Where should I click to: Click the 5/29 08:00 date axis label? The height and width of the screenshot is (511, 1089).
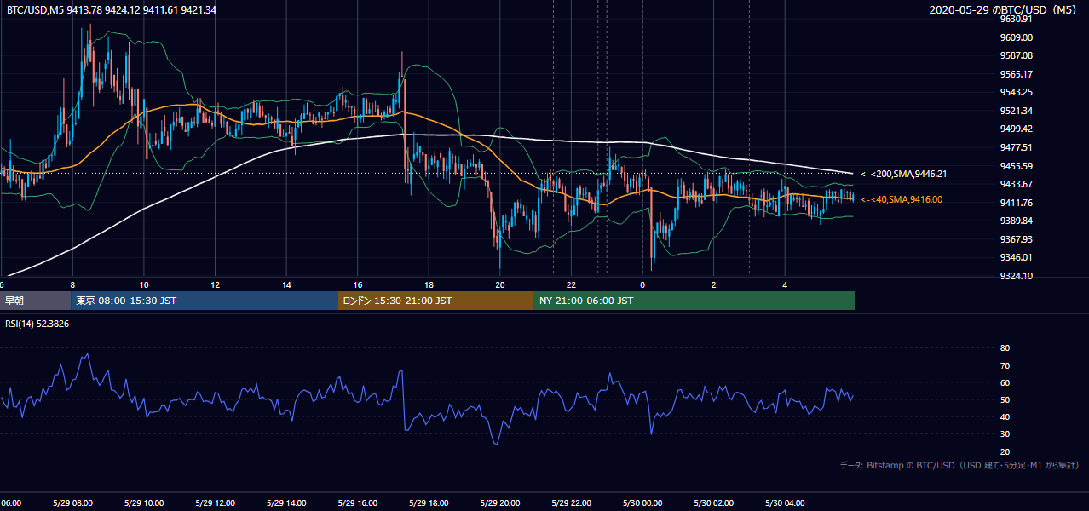(72, 503)
